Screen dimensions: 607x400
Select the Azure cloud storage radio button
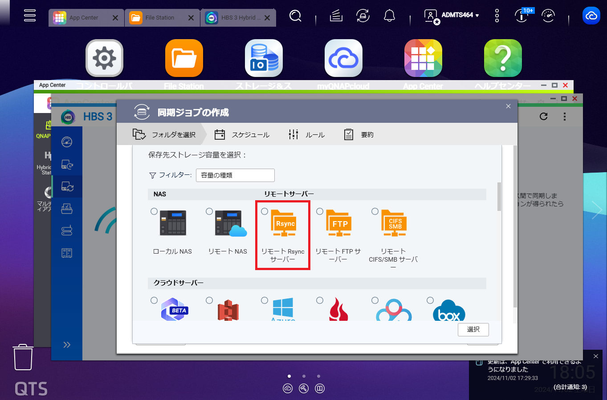coord(265,300)
